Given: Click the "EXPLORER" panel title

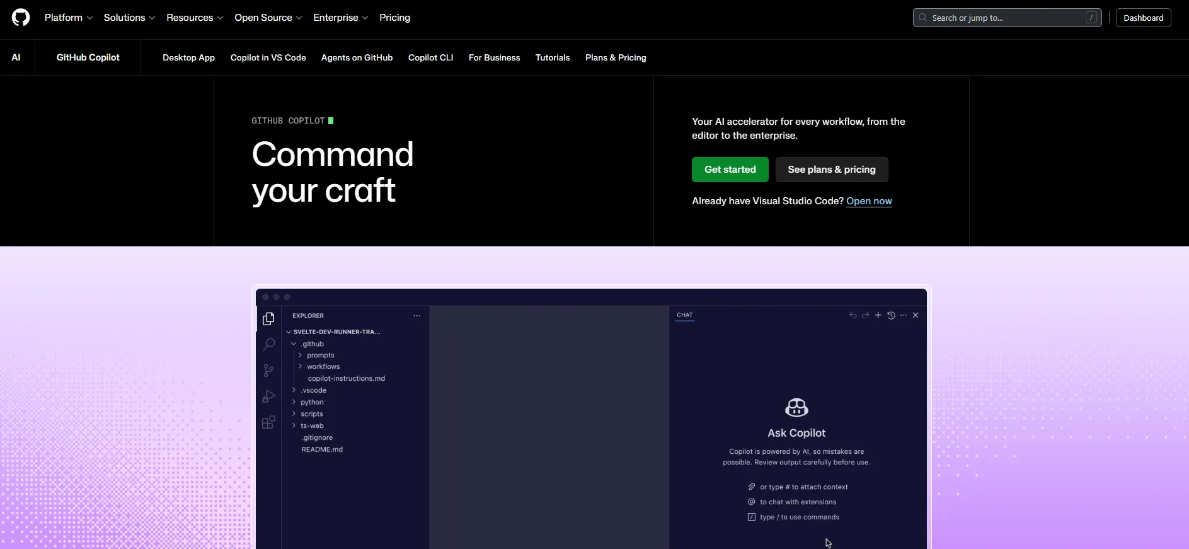Looking at the screenshot, I should click(x=308, y=316).
